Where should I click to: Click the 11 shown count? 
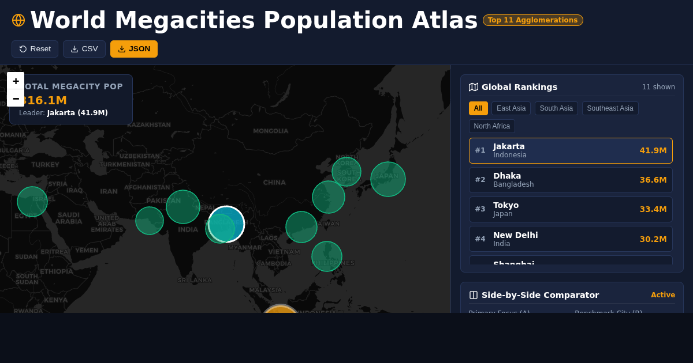658,87
